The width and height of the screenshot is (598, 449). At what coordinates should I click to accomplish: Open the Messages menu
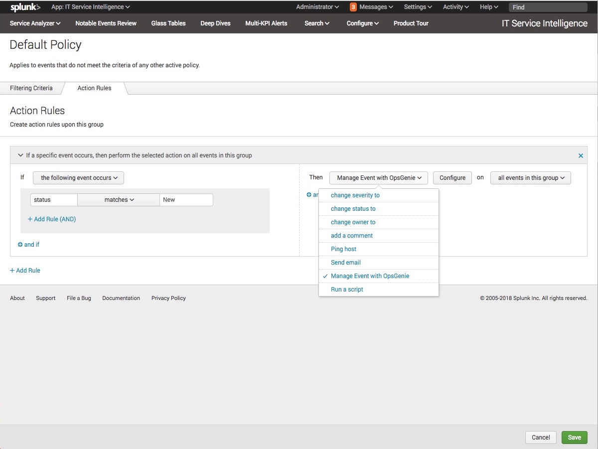(376, 7)
